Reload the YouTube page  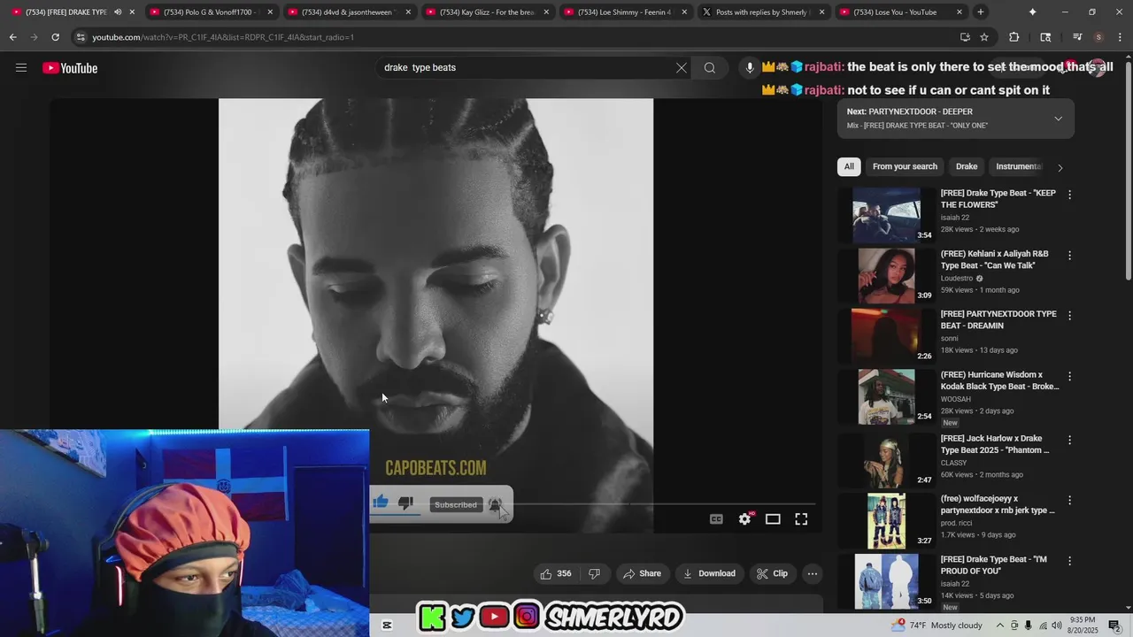point(55,37)
